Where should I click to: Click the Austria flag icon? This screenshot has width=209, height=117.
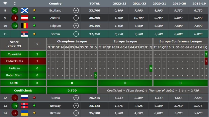coord(25,18)
